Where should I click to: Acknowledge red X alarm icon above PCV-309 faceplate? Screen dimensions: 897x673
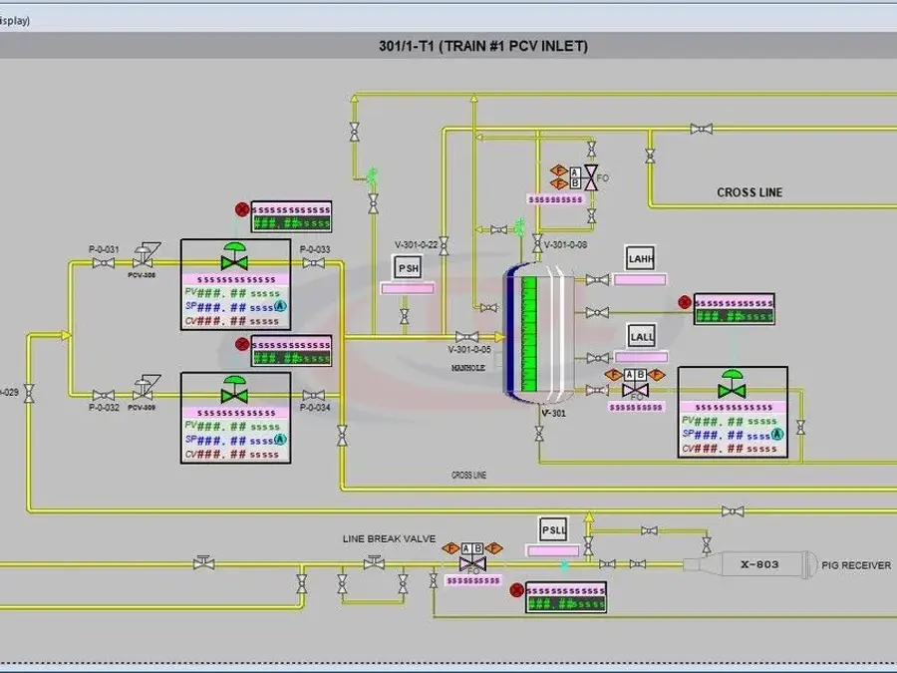[x=242, y=344]
